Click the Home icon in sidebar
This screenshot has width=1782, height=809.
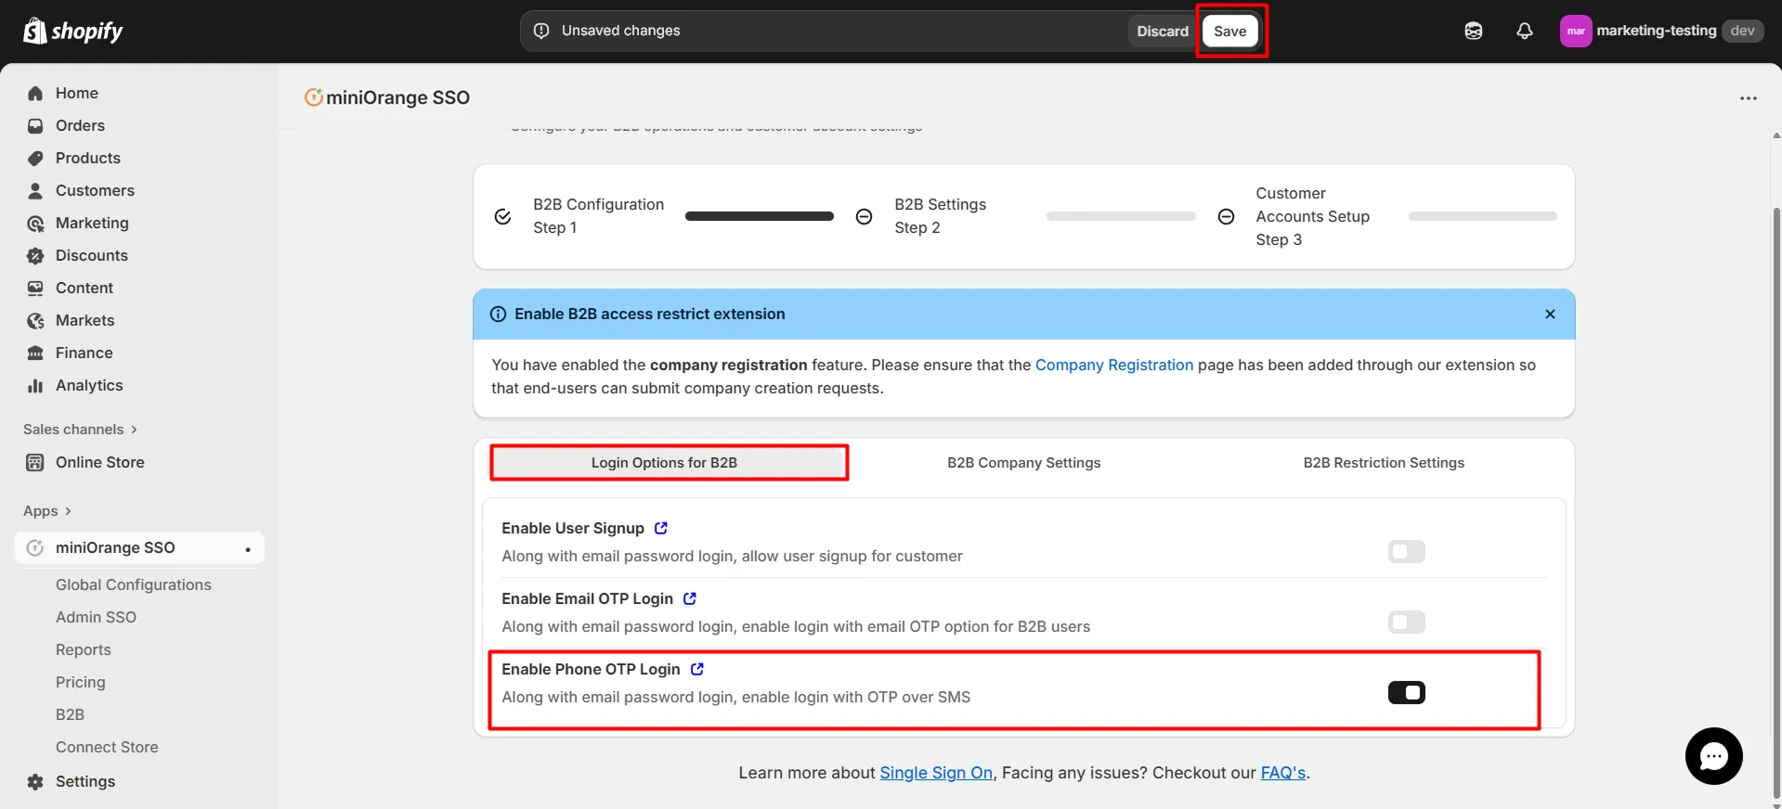click(35, 93)
